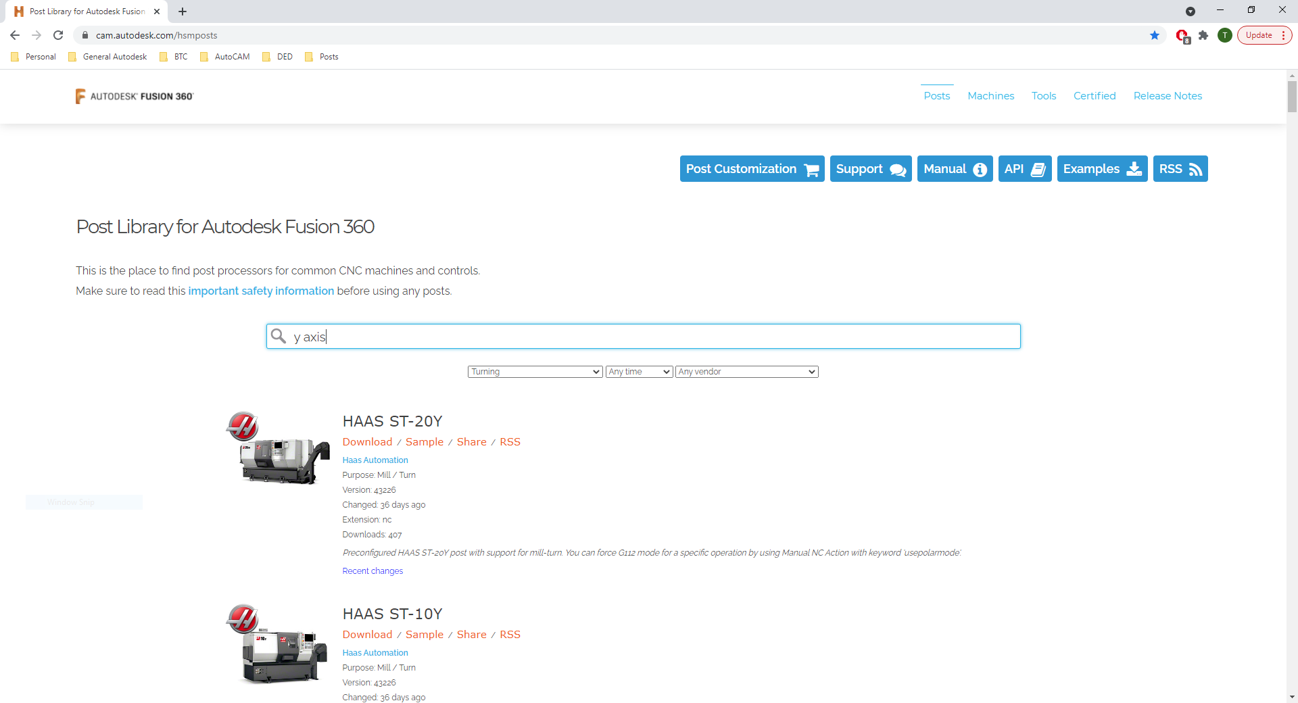1298x703 pixels.
Task: Open the Chrome extensions puzzle icon
Action: (x=1203, y=35)
